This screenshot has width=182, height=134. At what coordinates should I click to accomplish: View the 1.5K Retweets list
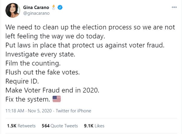point(21,126)
